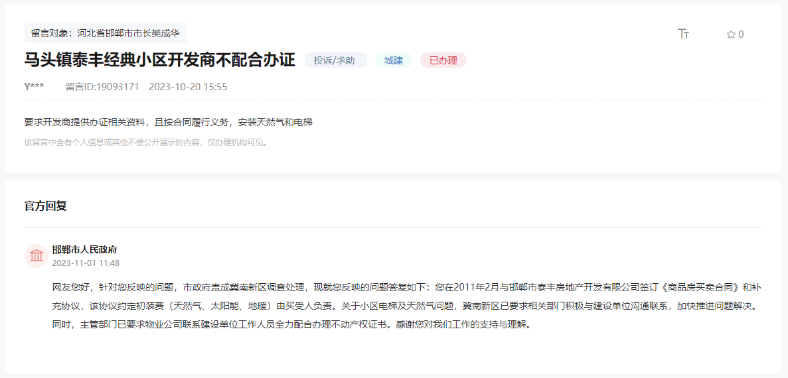Image resolution: width=788 pixels, height=378 pixels.
Task: Click the 官方回复 heading
Action: point(46,206)
